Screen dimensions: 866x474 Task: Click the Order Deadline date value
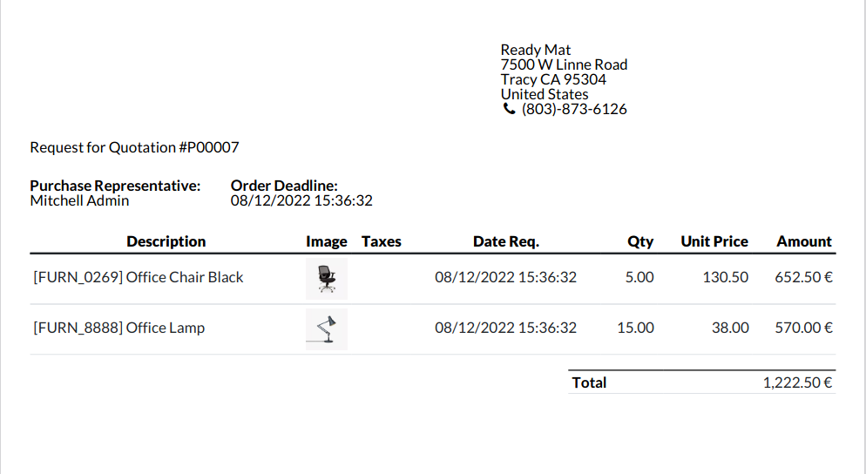(x=301, y=200)
